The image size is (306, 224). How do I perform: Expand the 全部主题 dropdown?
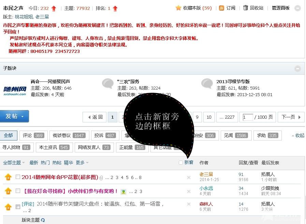click(x=14, y=163)
